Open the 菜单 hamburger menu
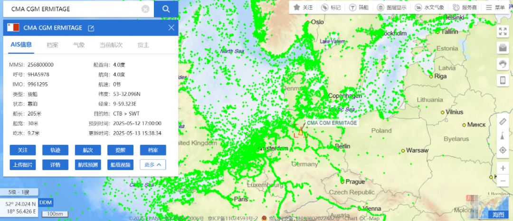 495,8
